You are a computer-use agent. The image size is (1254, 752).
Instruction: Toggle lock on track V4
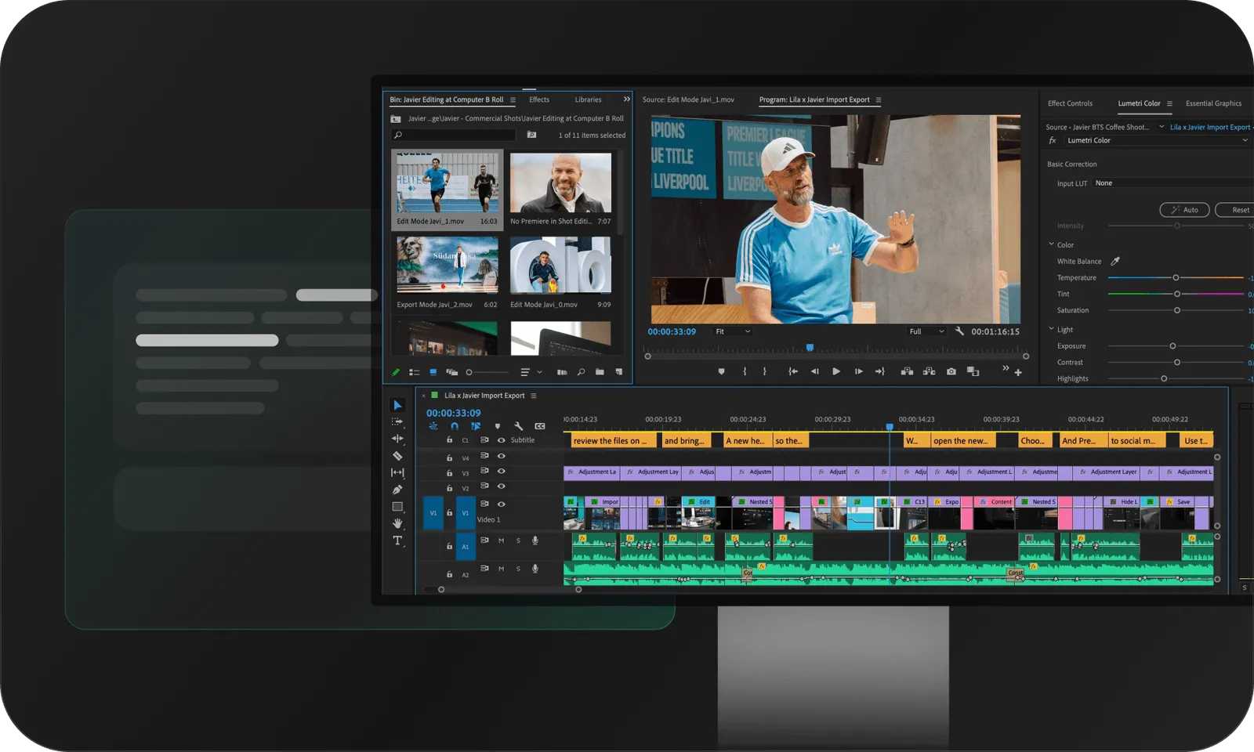(x=449, y=457)
